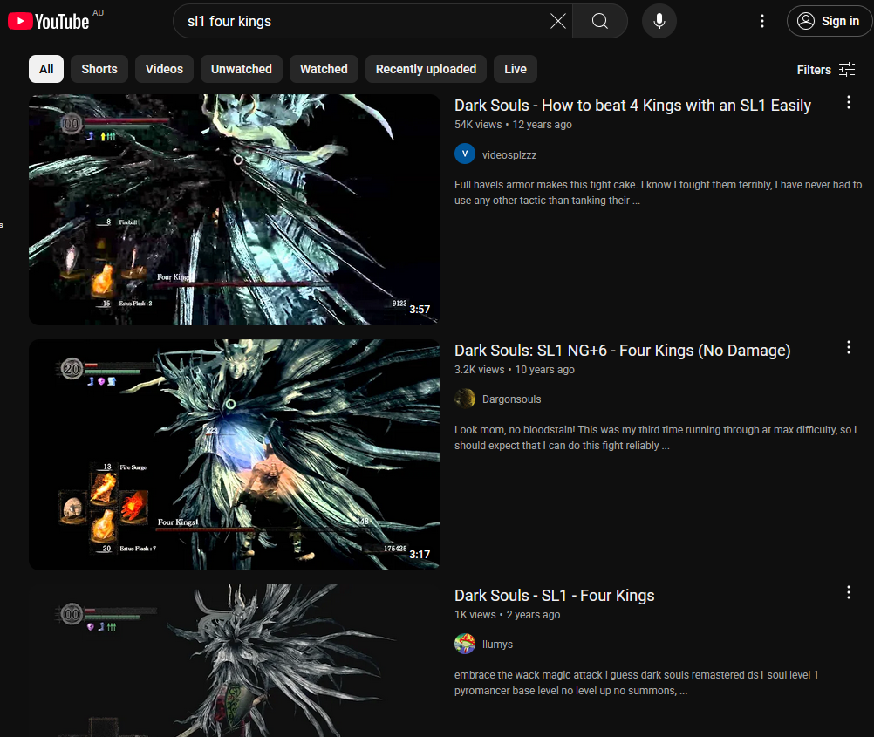Select the Shorts filter chip
This screenshot has width=874, height=737.
coord(99,69)
